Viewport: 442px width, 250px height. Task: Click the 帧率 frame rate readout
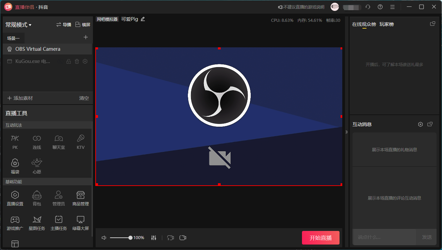pos(333,20)
